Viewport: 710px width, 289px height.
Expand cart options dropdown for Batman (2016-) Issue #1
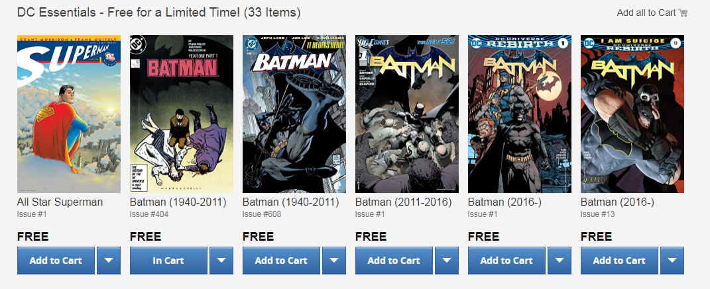click(559, 261)
